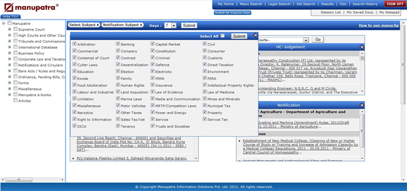This screenshot has height=191, width=407.
Task: Submit the selected subjects in popup
Action: click(x=239, y=36)
